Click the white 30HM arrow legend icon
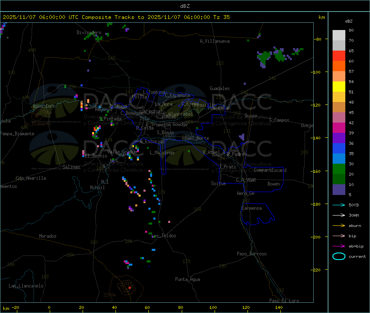The height and width of the screenshot is (313, 370). coord(339,215)
